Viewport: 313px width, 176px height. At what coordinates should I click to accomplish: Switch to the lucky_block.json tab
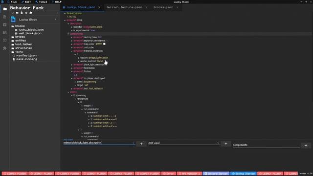pos(81,7)
